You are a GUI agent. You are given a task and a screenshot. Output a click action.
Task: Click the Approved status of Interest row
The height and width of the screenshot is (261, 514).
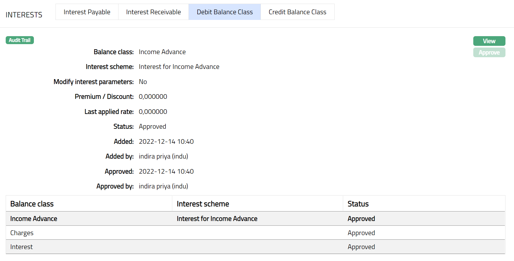[x=361, y=247]
